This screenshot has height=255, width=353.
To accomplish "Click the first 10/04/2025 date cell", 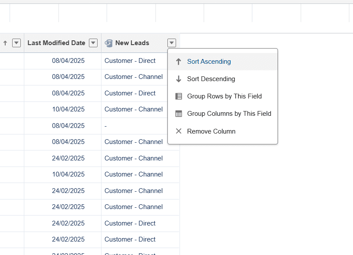I will (x=62, y=109).
